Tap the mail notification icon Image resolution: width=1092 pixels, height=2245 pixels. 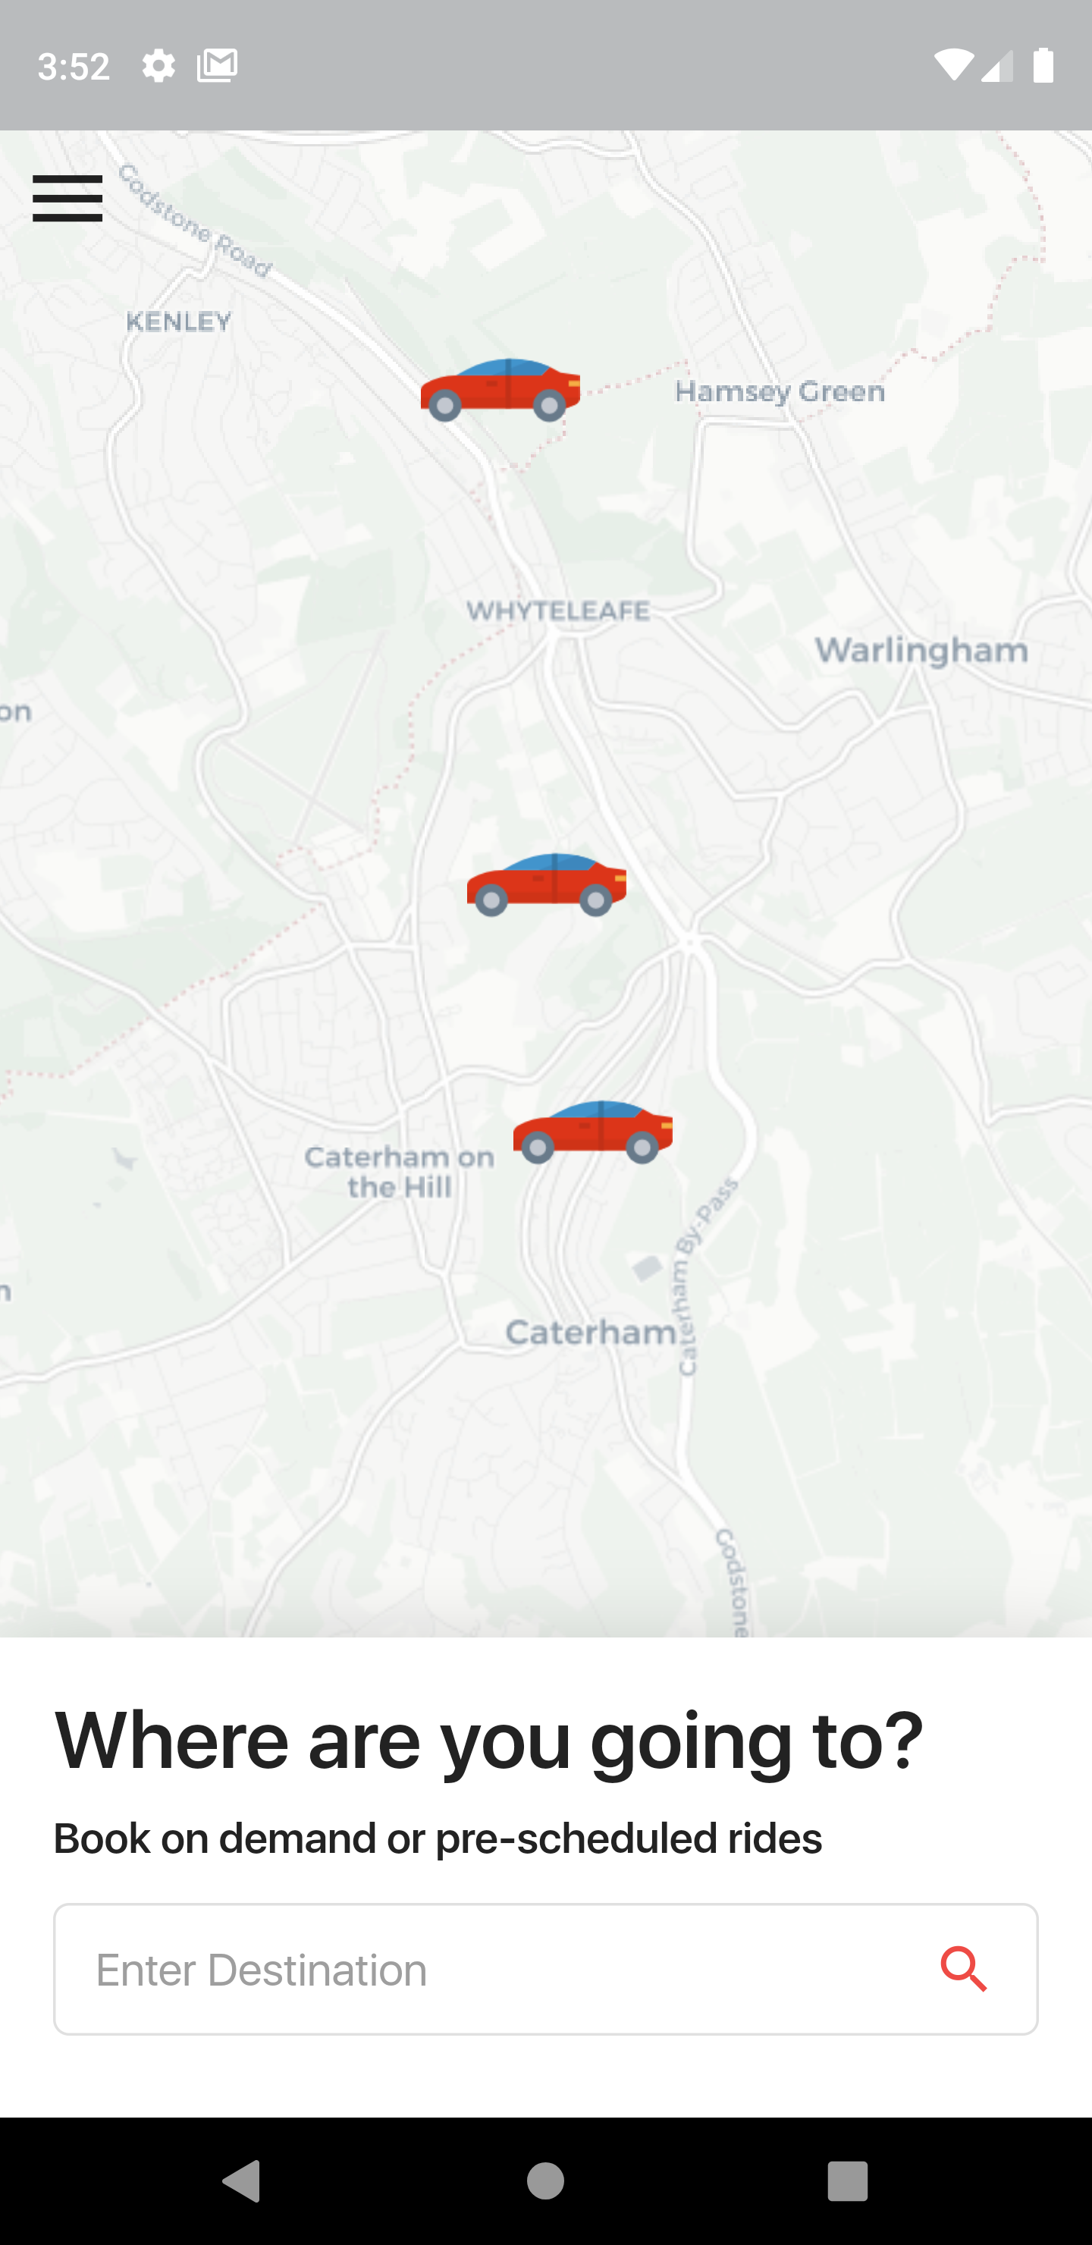217,65
